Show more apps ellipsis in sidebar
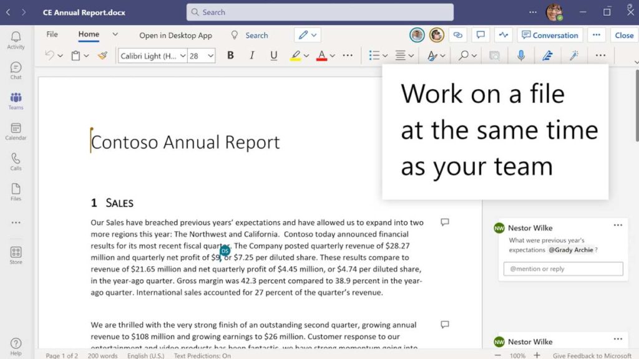Screen dimensions: 639x359 (16, 223)
